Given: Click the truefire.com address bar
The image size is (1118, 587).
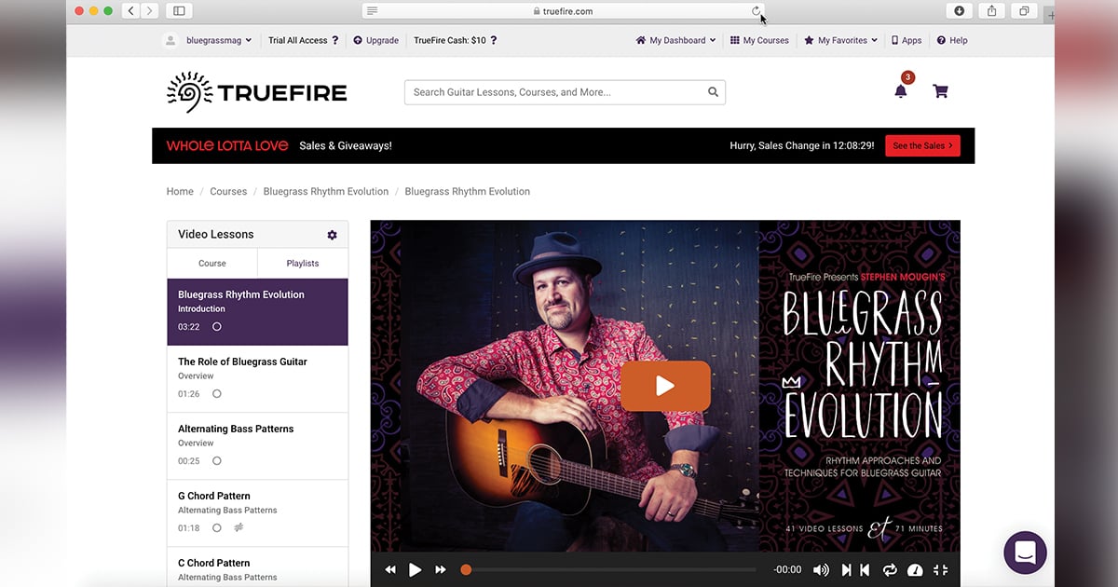Looking at the screenshot, I should [564, 11].
